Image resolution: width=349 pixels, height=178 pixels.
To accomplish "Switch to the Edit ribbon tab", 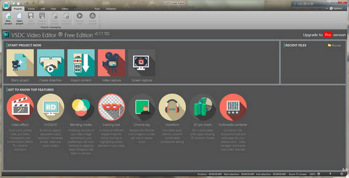I will [43, 9].
